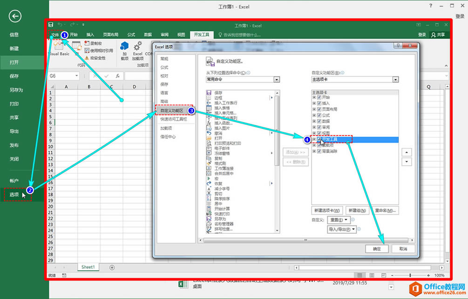Select 另存为 in the backstage menu
The width and height of the screenshot is (468, 299).
16,90
